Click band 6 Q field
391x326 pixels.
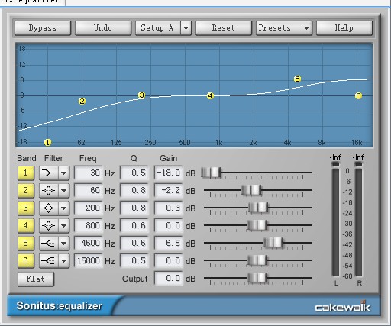(x=134, y=260)
